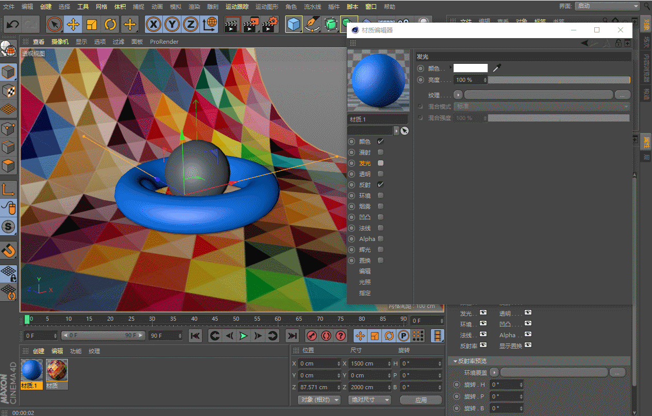Enable the Alpha channel checkbox
Screen dimensions: 652x416
[380, 239]
